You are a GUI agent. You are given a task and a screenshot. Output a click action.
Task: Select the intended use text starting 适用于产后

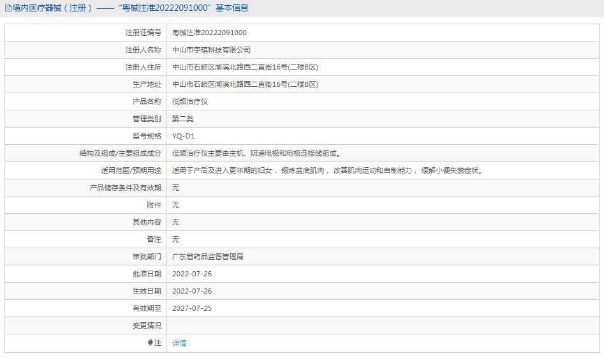pos(327,170)
